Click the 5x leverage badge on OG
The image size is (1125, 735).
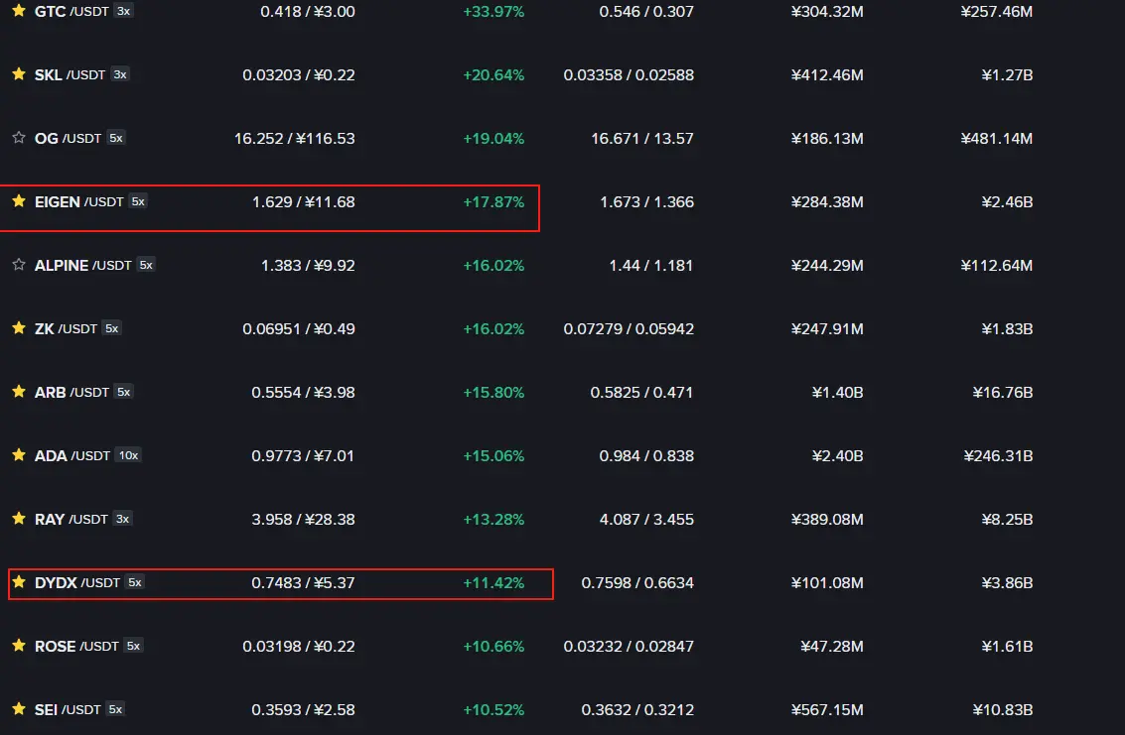point(116,138)
